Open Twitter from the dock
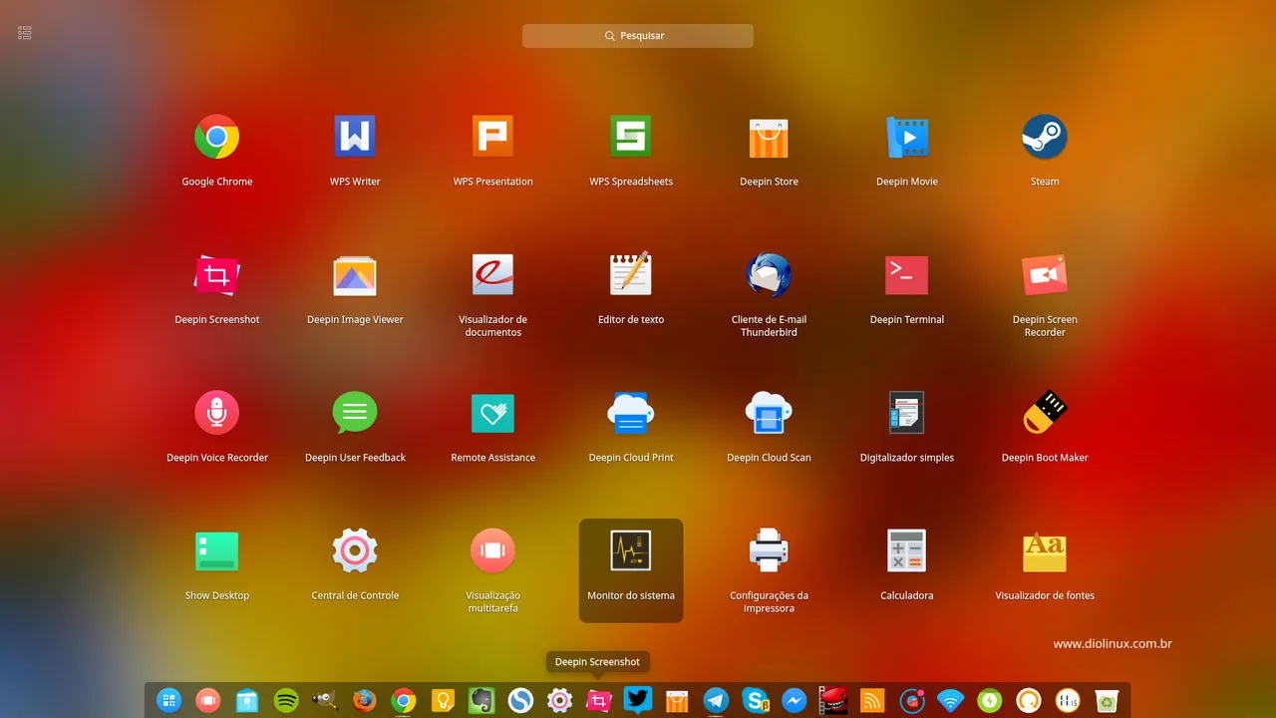The width and height of the screenshot is (1276, 718). click(x=638, y=700)
